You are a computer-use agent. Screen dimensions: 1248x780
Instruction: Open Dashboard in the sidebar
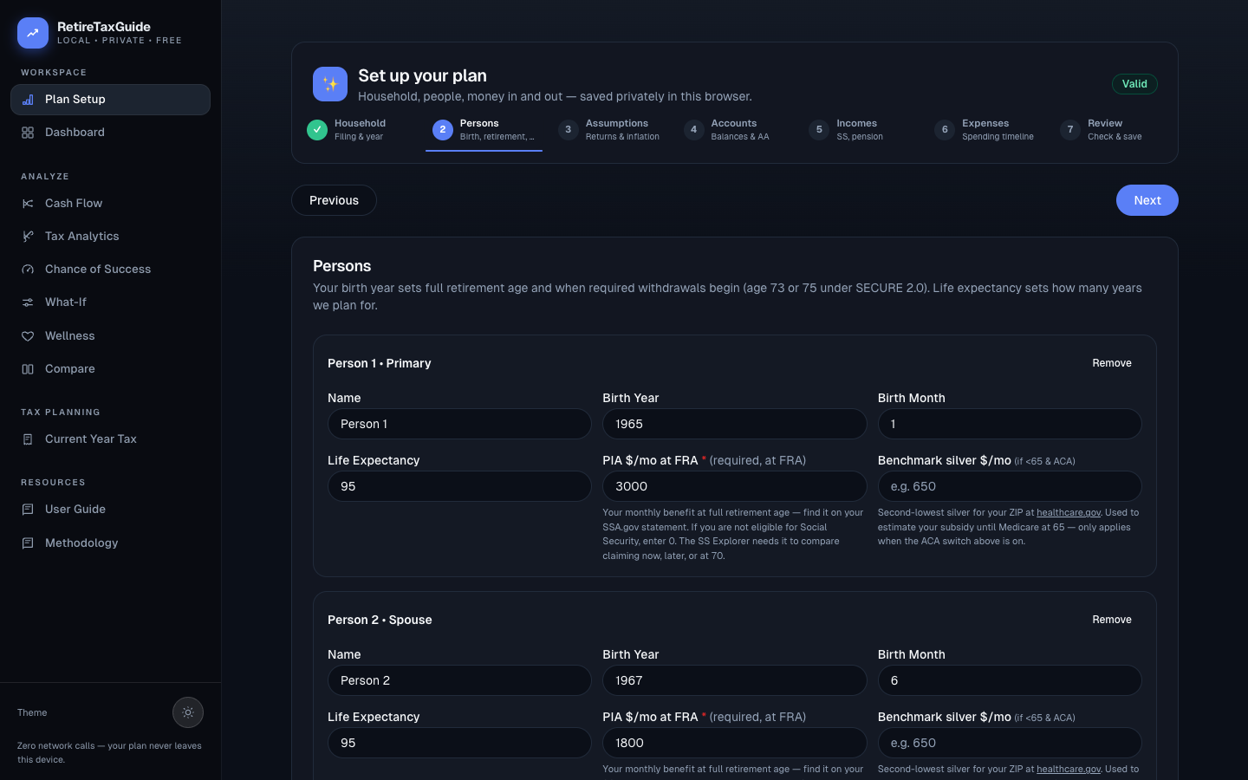point(110,133)
